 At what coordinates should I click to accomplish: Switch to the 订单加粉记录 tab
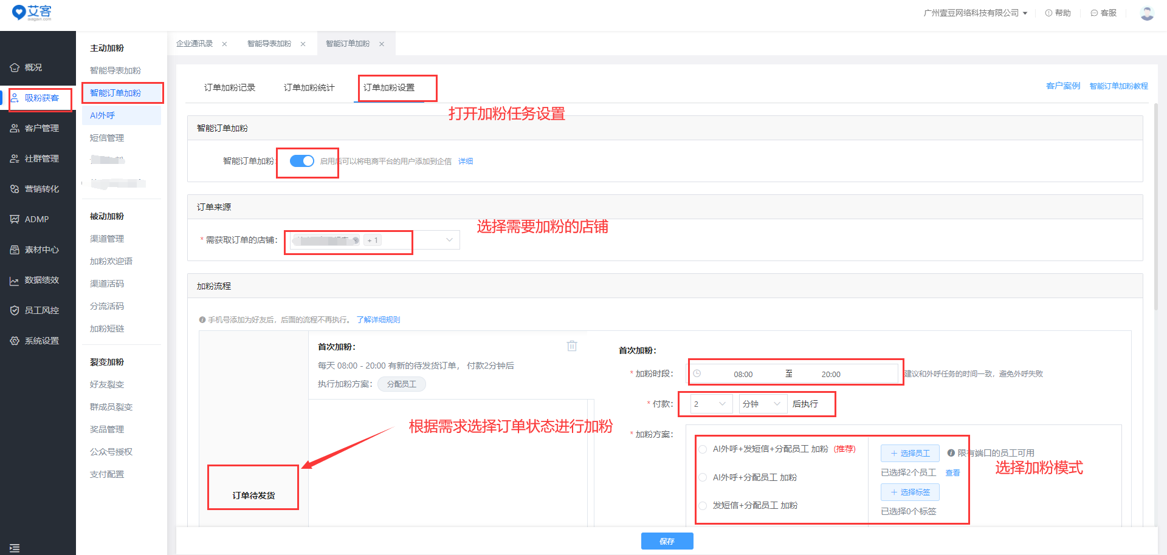229,87
